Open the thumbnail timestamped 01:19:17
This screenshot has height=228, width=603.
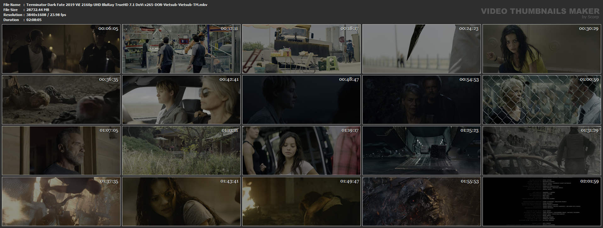pos(301,150)
